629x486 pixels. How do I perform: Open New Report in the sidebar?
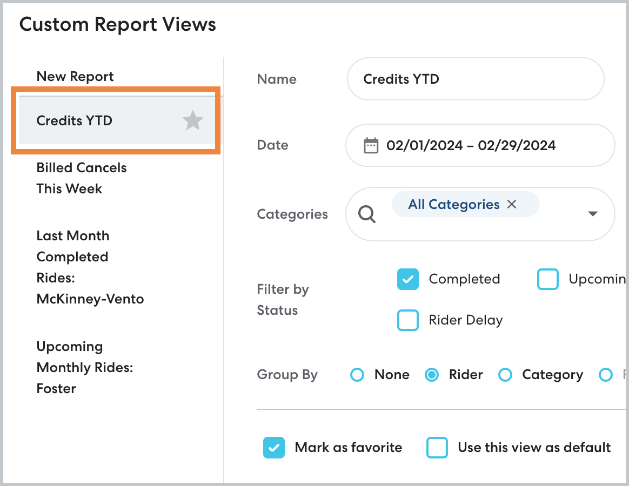[x=75, y=77]
